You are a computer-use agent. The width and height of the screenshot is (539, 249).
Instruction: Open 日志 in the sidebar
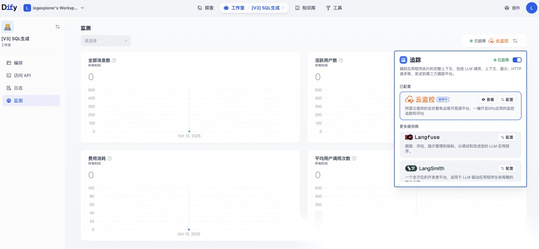pos(31,88)
